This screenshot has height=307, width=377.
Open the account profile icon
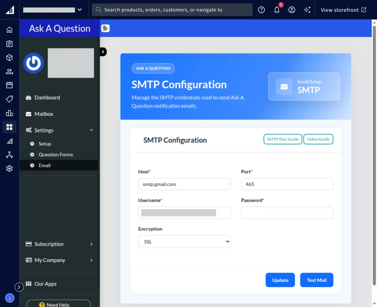click(x=292, y=10)
